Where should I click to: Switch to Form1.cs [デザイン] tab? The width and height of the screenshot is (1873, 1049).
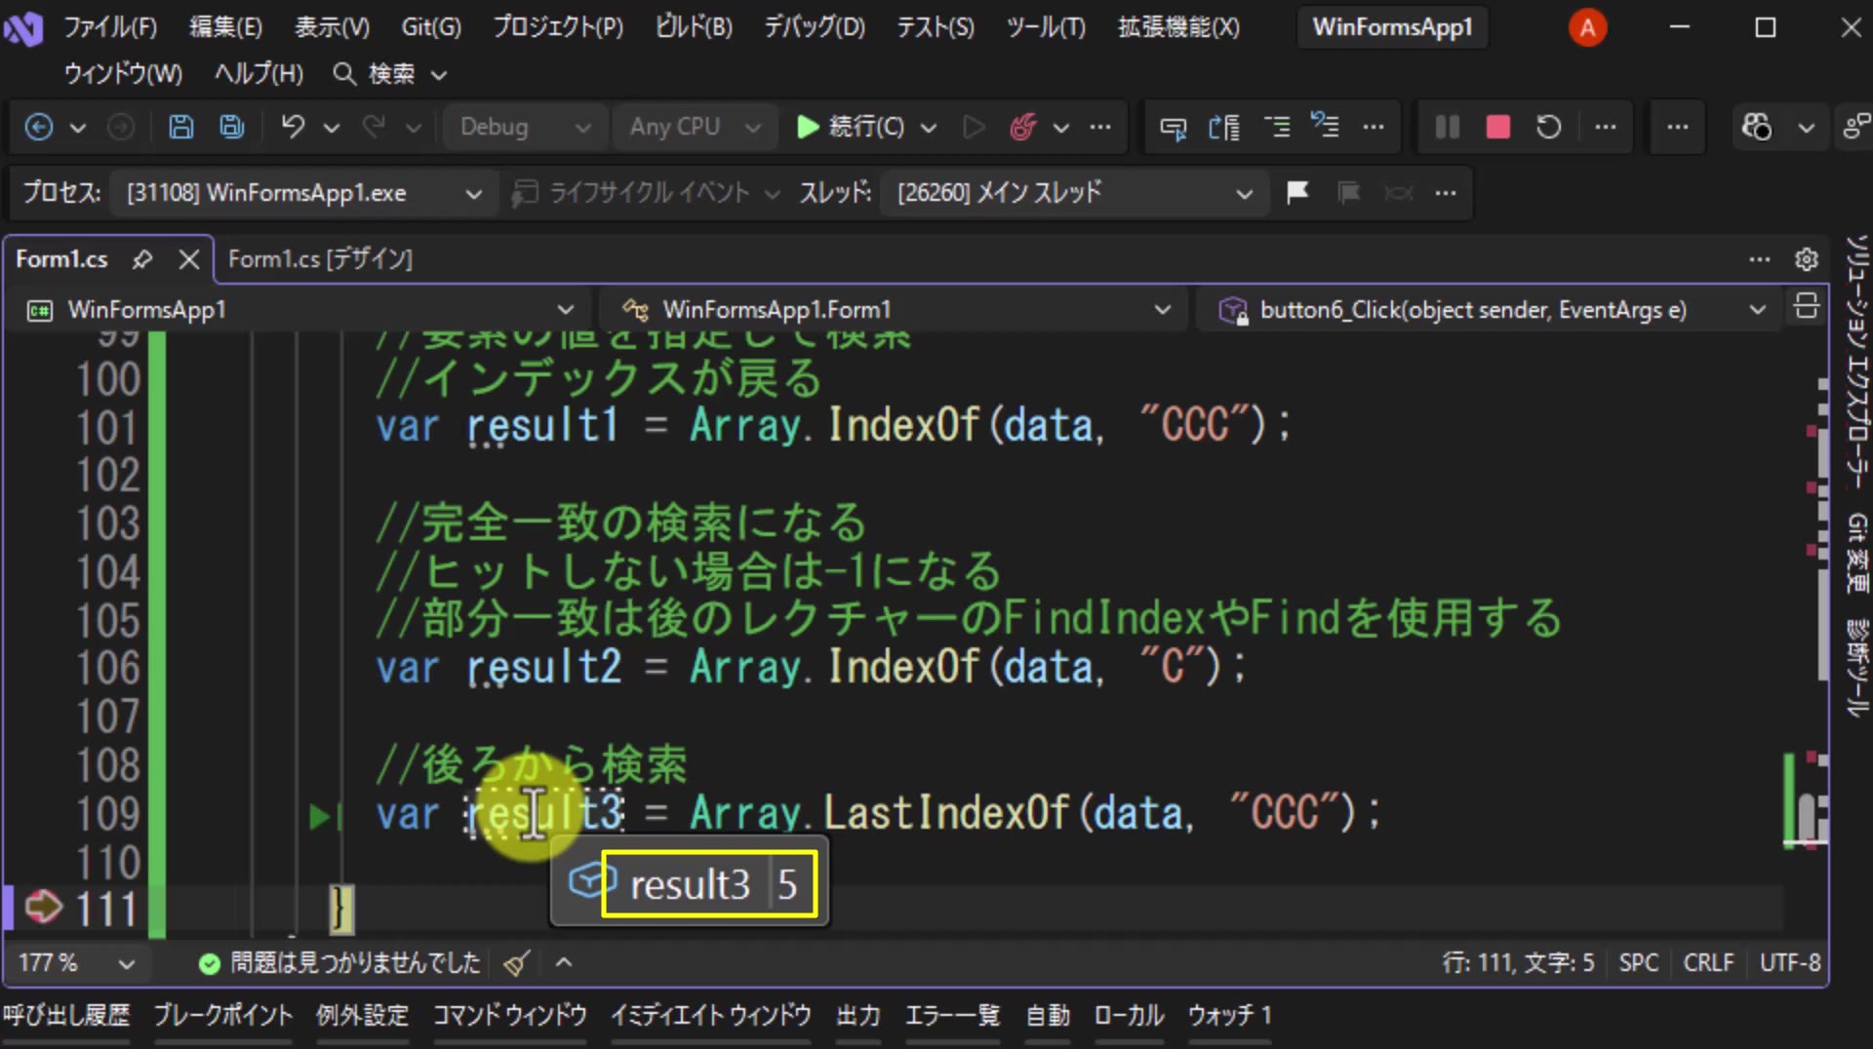pyautogui.click(x=320, y=259)
